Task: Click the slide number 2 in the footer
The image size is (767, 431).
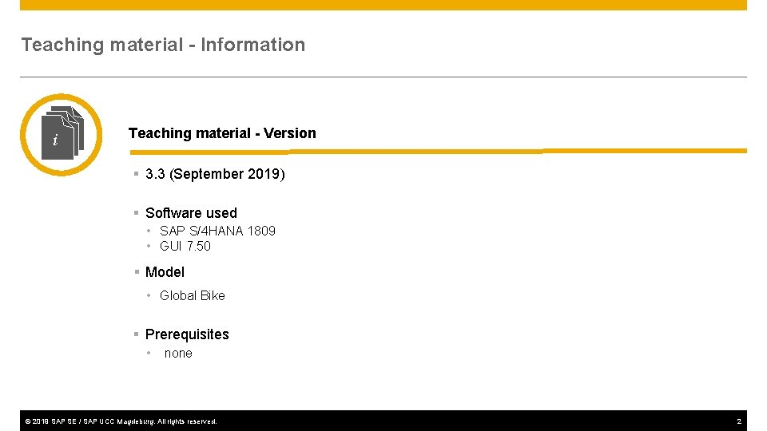Action: click(x=739, y=421)
